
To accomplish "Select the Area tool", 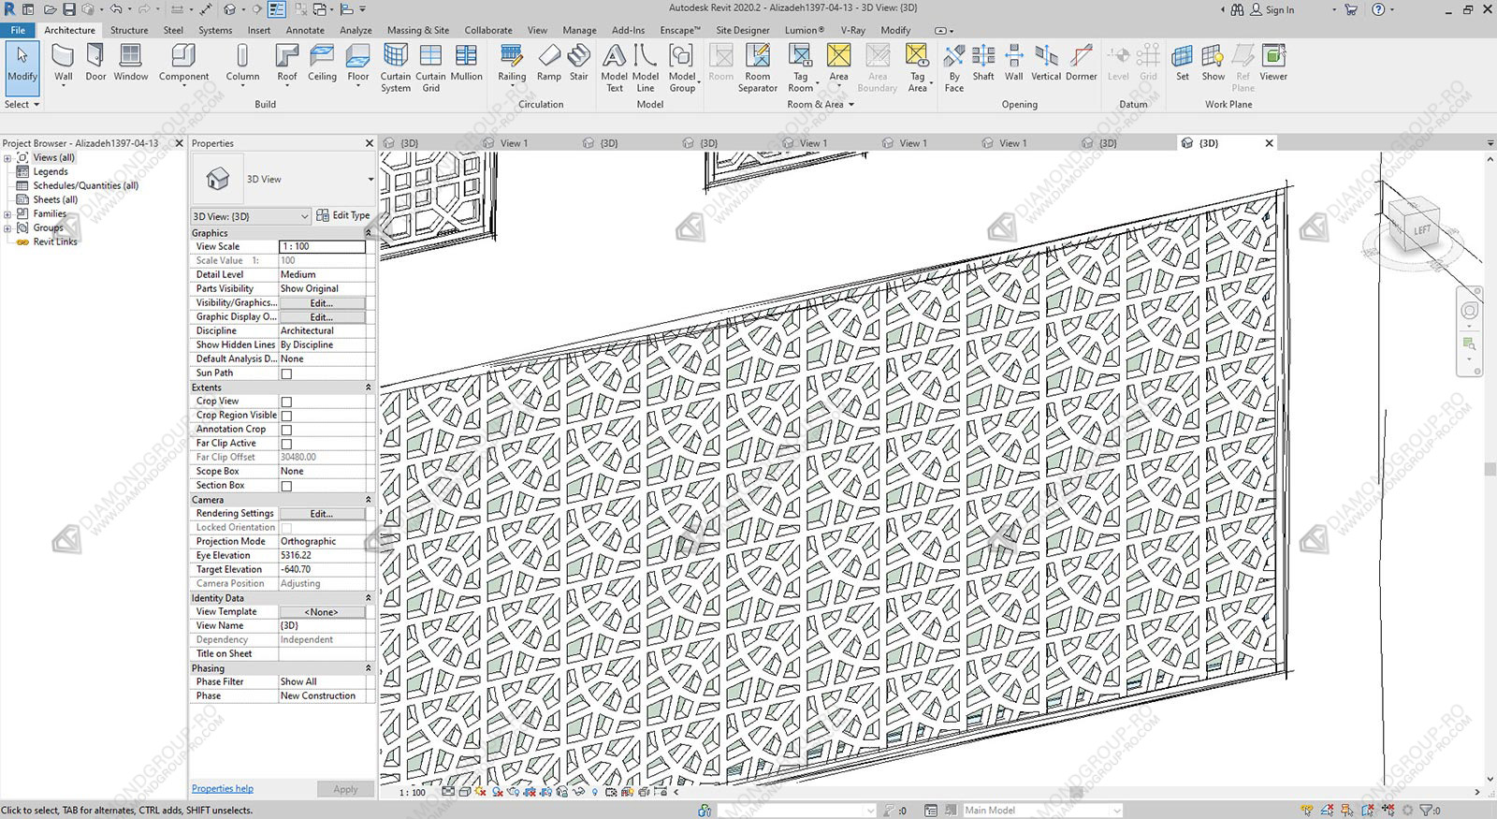I will click(838, 64).
